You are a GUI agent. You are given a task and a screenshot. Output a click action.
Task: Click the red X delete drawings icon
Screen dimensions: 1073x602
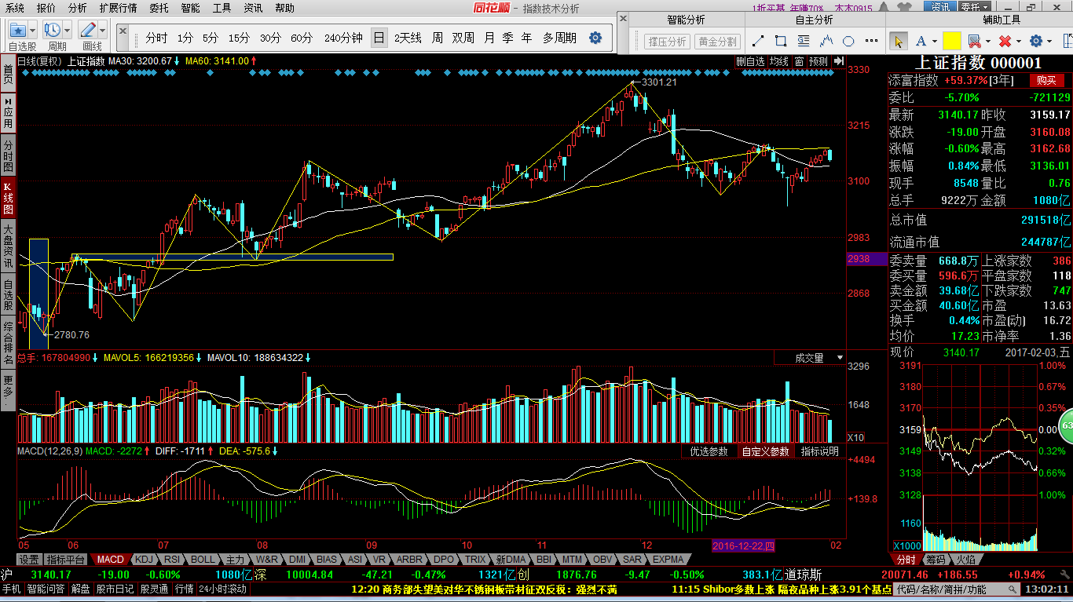tap(1005, 41)
